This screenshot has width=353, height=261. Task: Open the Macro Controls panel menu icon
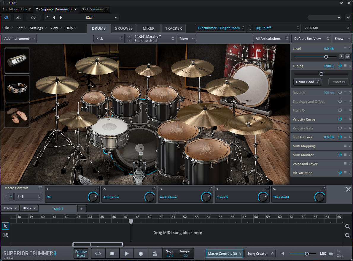[x=40, y=188]
